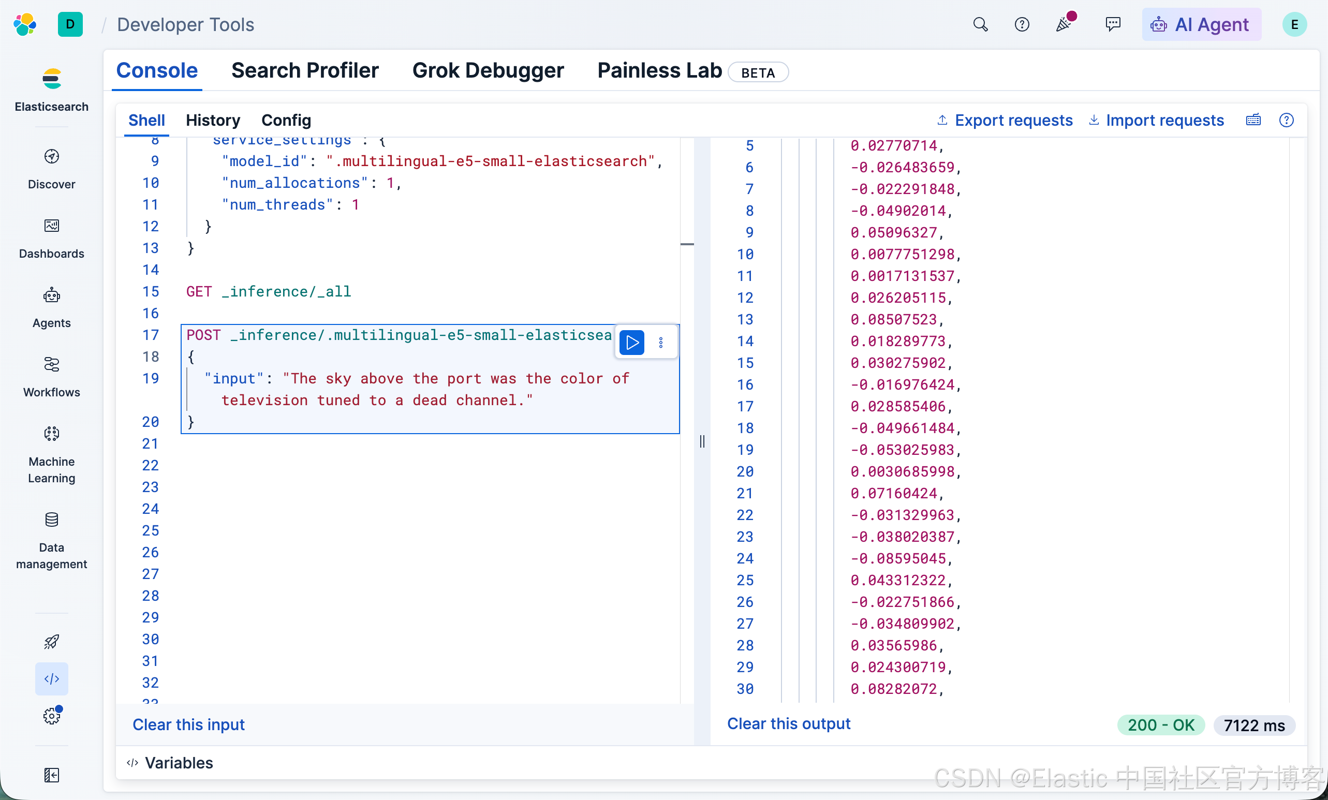1328x800 pixels.
Task: Click Clear this input
Action: point(188,724)
